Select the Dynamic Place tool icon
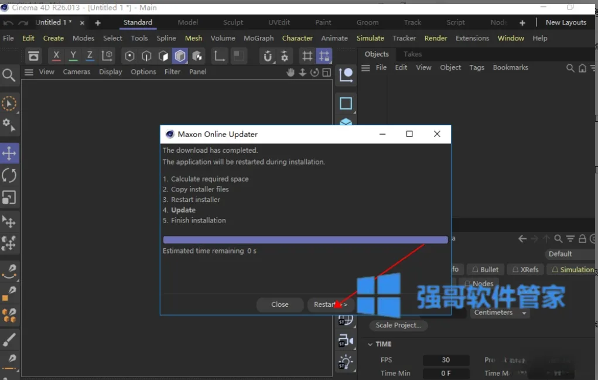This screenshot has height=380, width=598. (9, 243)
